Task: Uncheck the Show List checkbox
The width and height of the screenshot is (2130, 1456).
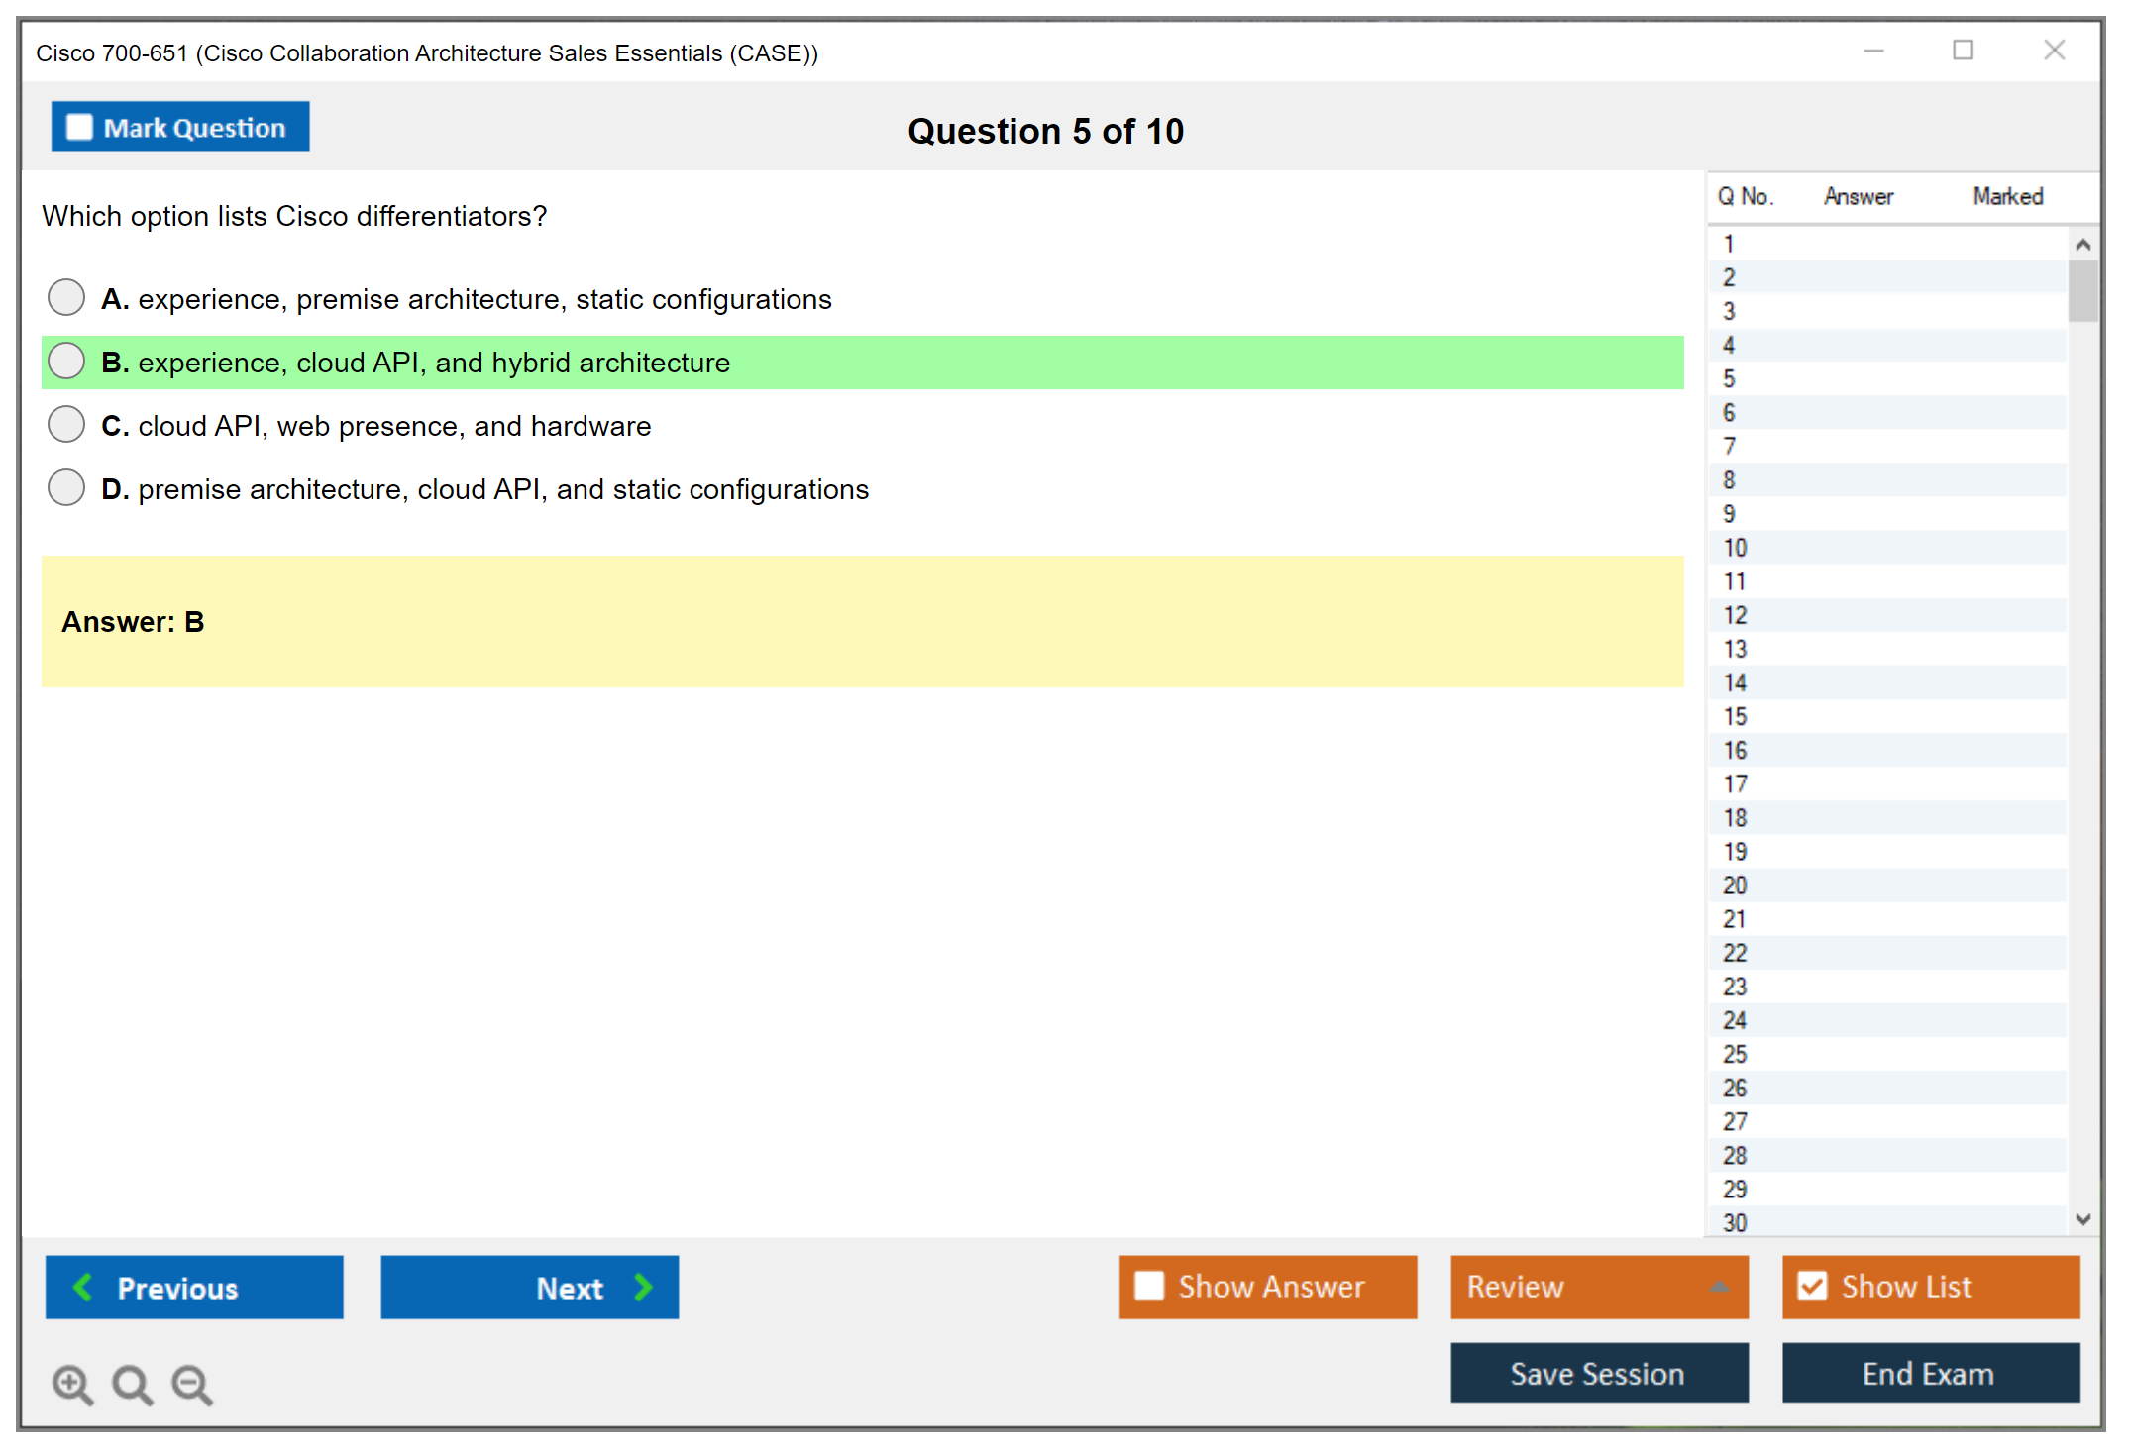Action: click(x=1812, y=1286)
